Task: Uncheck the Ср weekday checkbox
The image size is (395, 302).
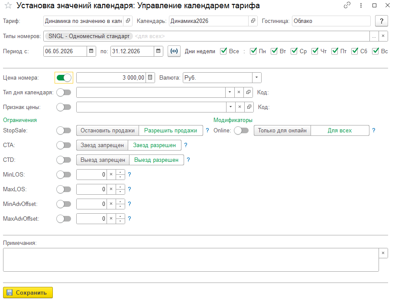Action: pos(294,51)
